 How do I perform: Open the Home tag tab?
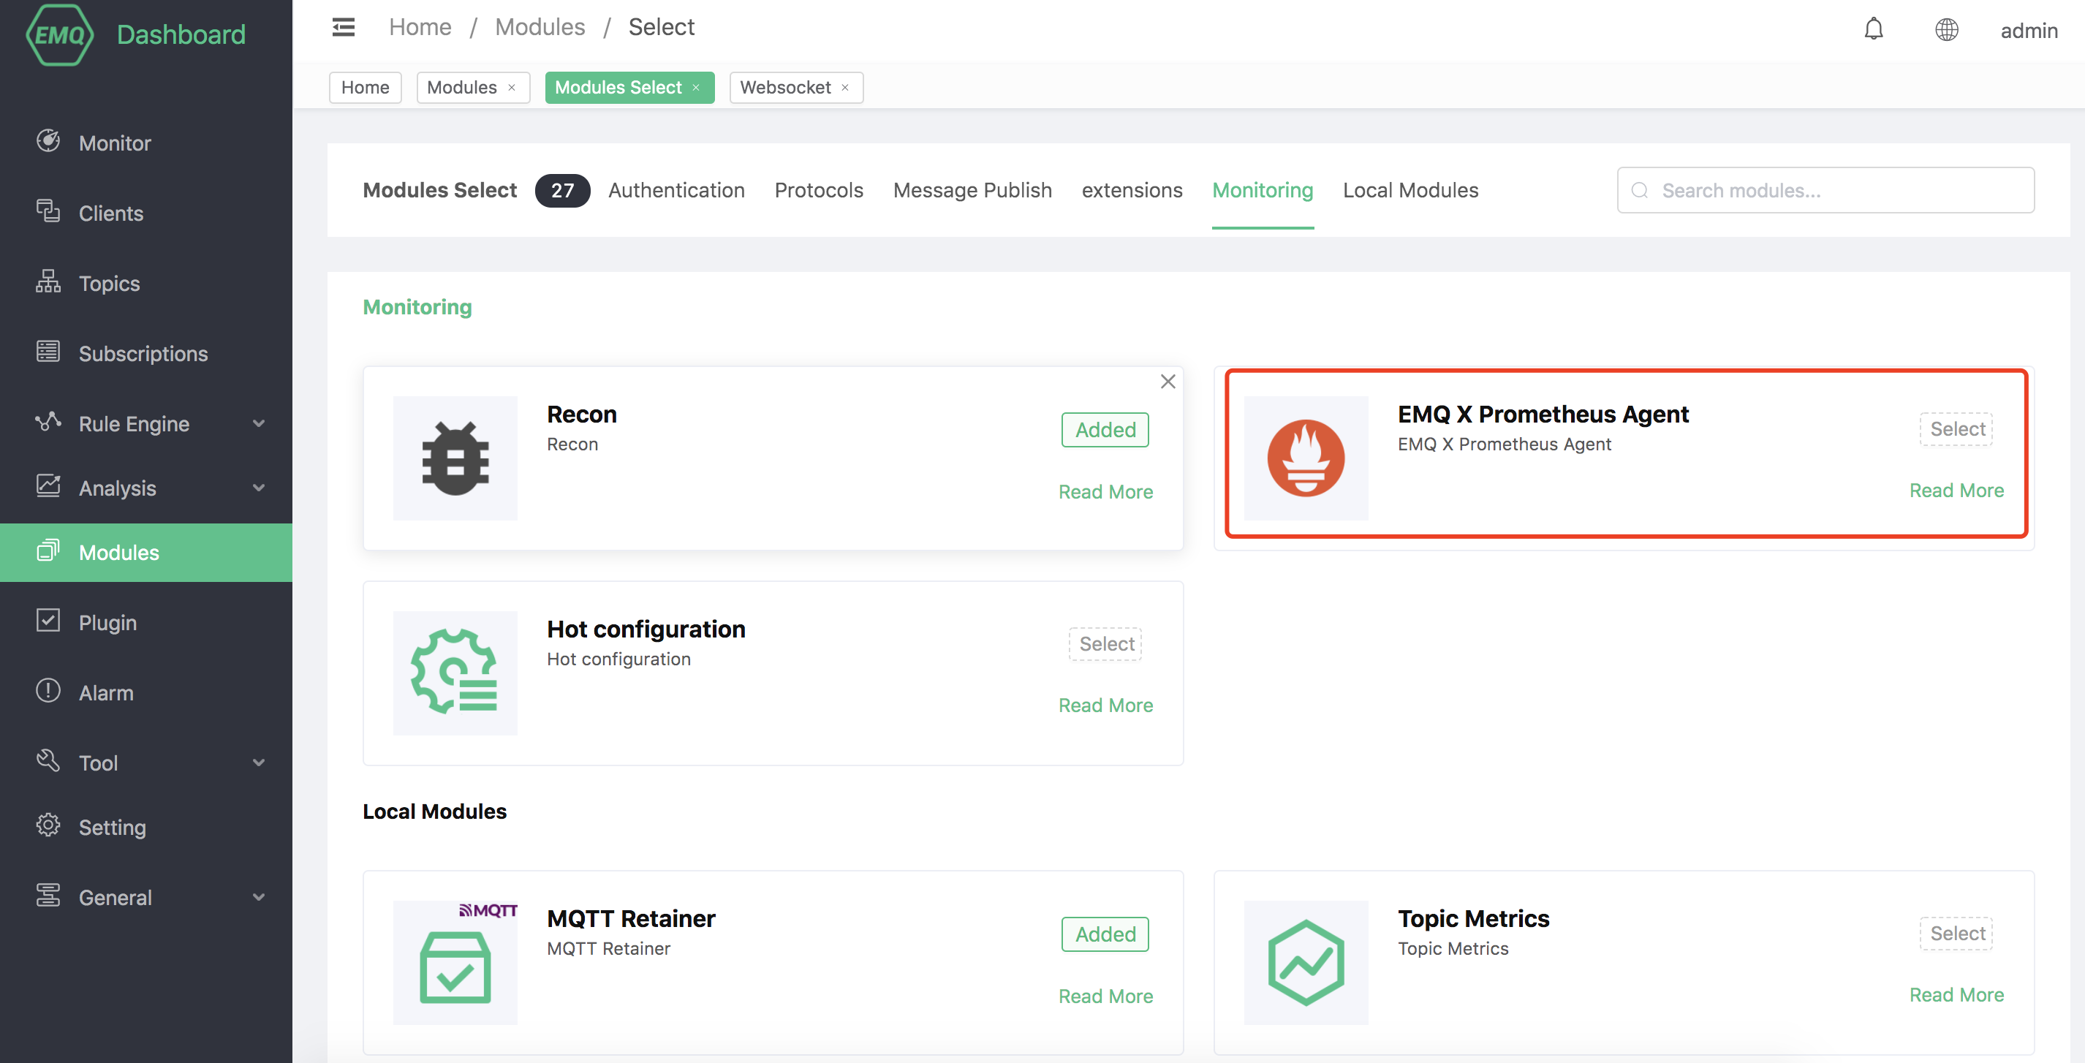365,88
